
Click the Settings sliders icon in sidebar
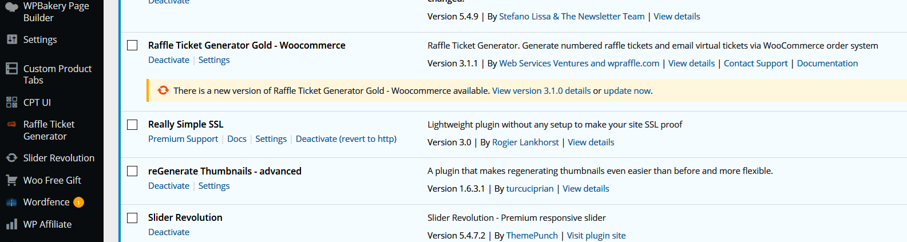[11, 39]
